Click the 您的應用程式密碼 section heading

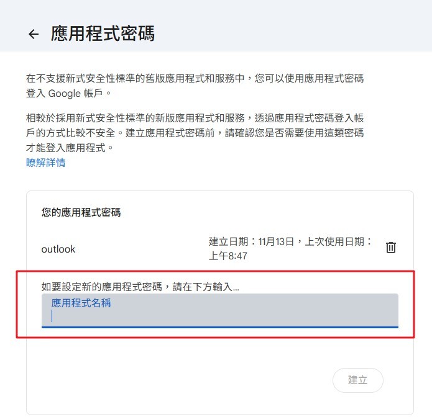pyautogui.click(x=81, y=213)
